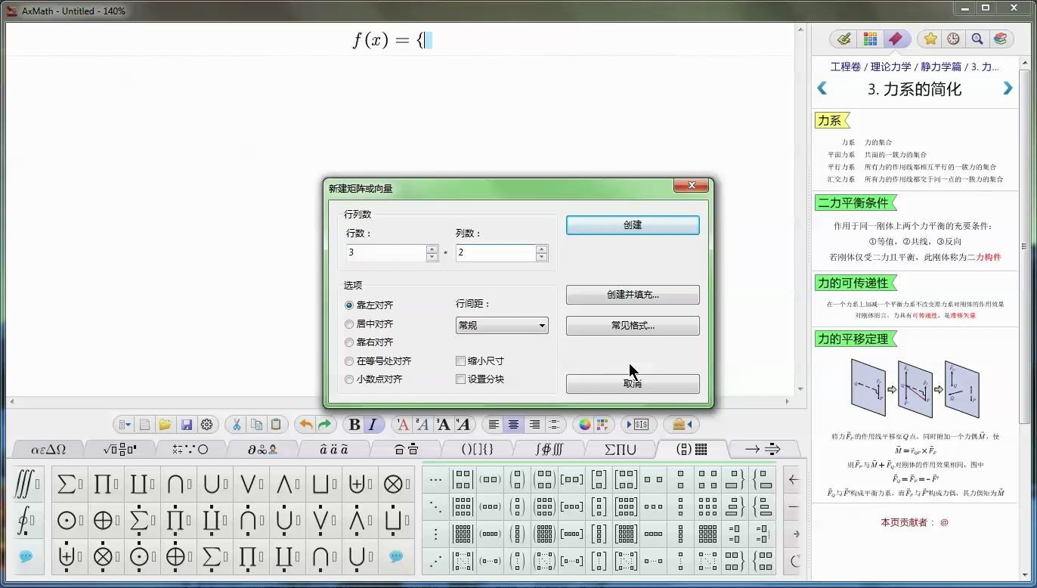Select the bold formatting icon
The width and height of the screenshot is (1037, 588).
[x=354, y=425]
